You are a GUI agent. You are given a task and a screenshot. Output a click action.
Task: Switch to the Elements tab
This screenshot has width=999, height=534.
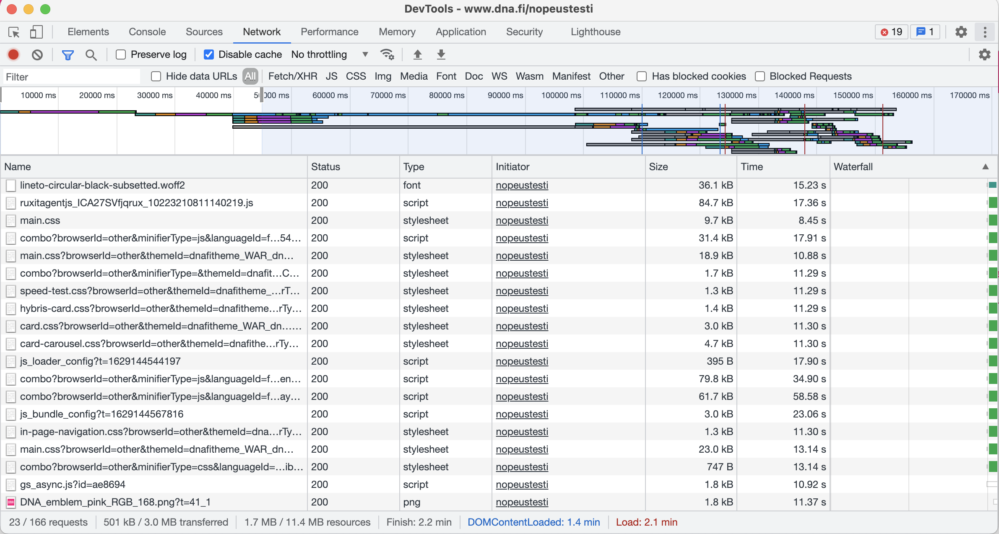(x=88, y=32)
